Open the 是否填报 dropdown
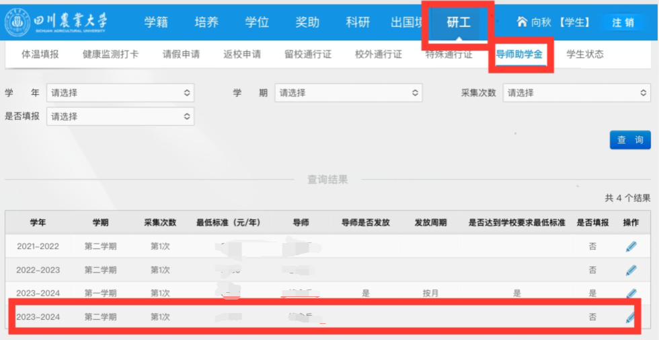This screenshot has width=659, height=340. coord(120,116)
